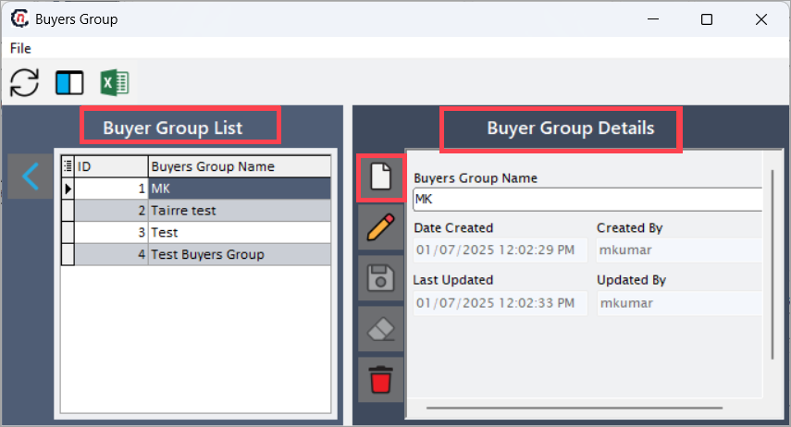Viewport: 791px width, 427px height.
Task: Click the floppy disk Save icon
Action: [x=381, y=278]
